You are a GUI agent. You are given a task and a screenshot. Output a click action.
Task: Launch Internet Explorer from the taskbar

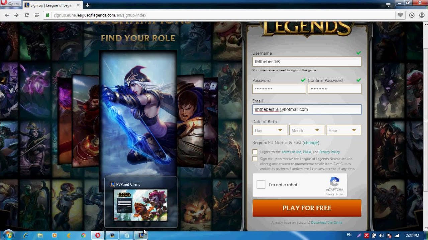pyautogui.click(x=26, y=235)
